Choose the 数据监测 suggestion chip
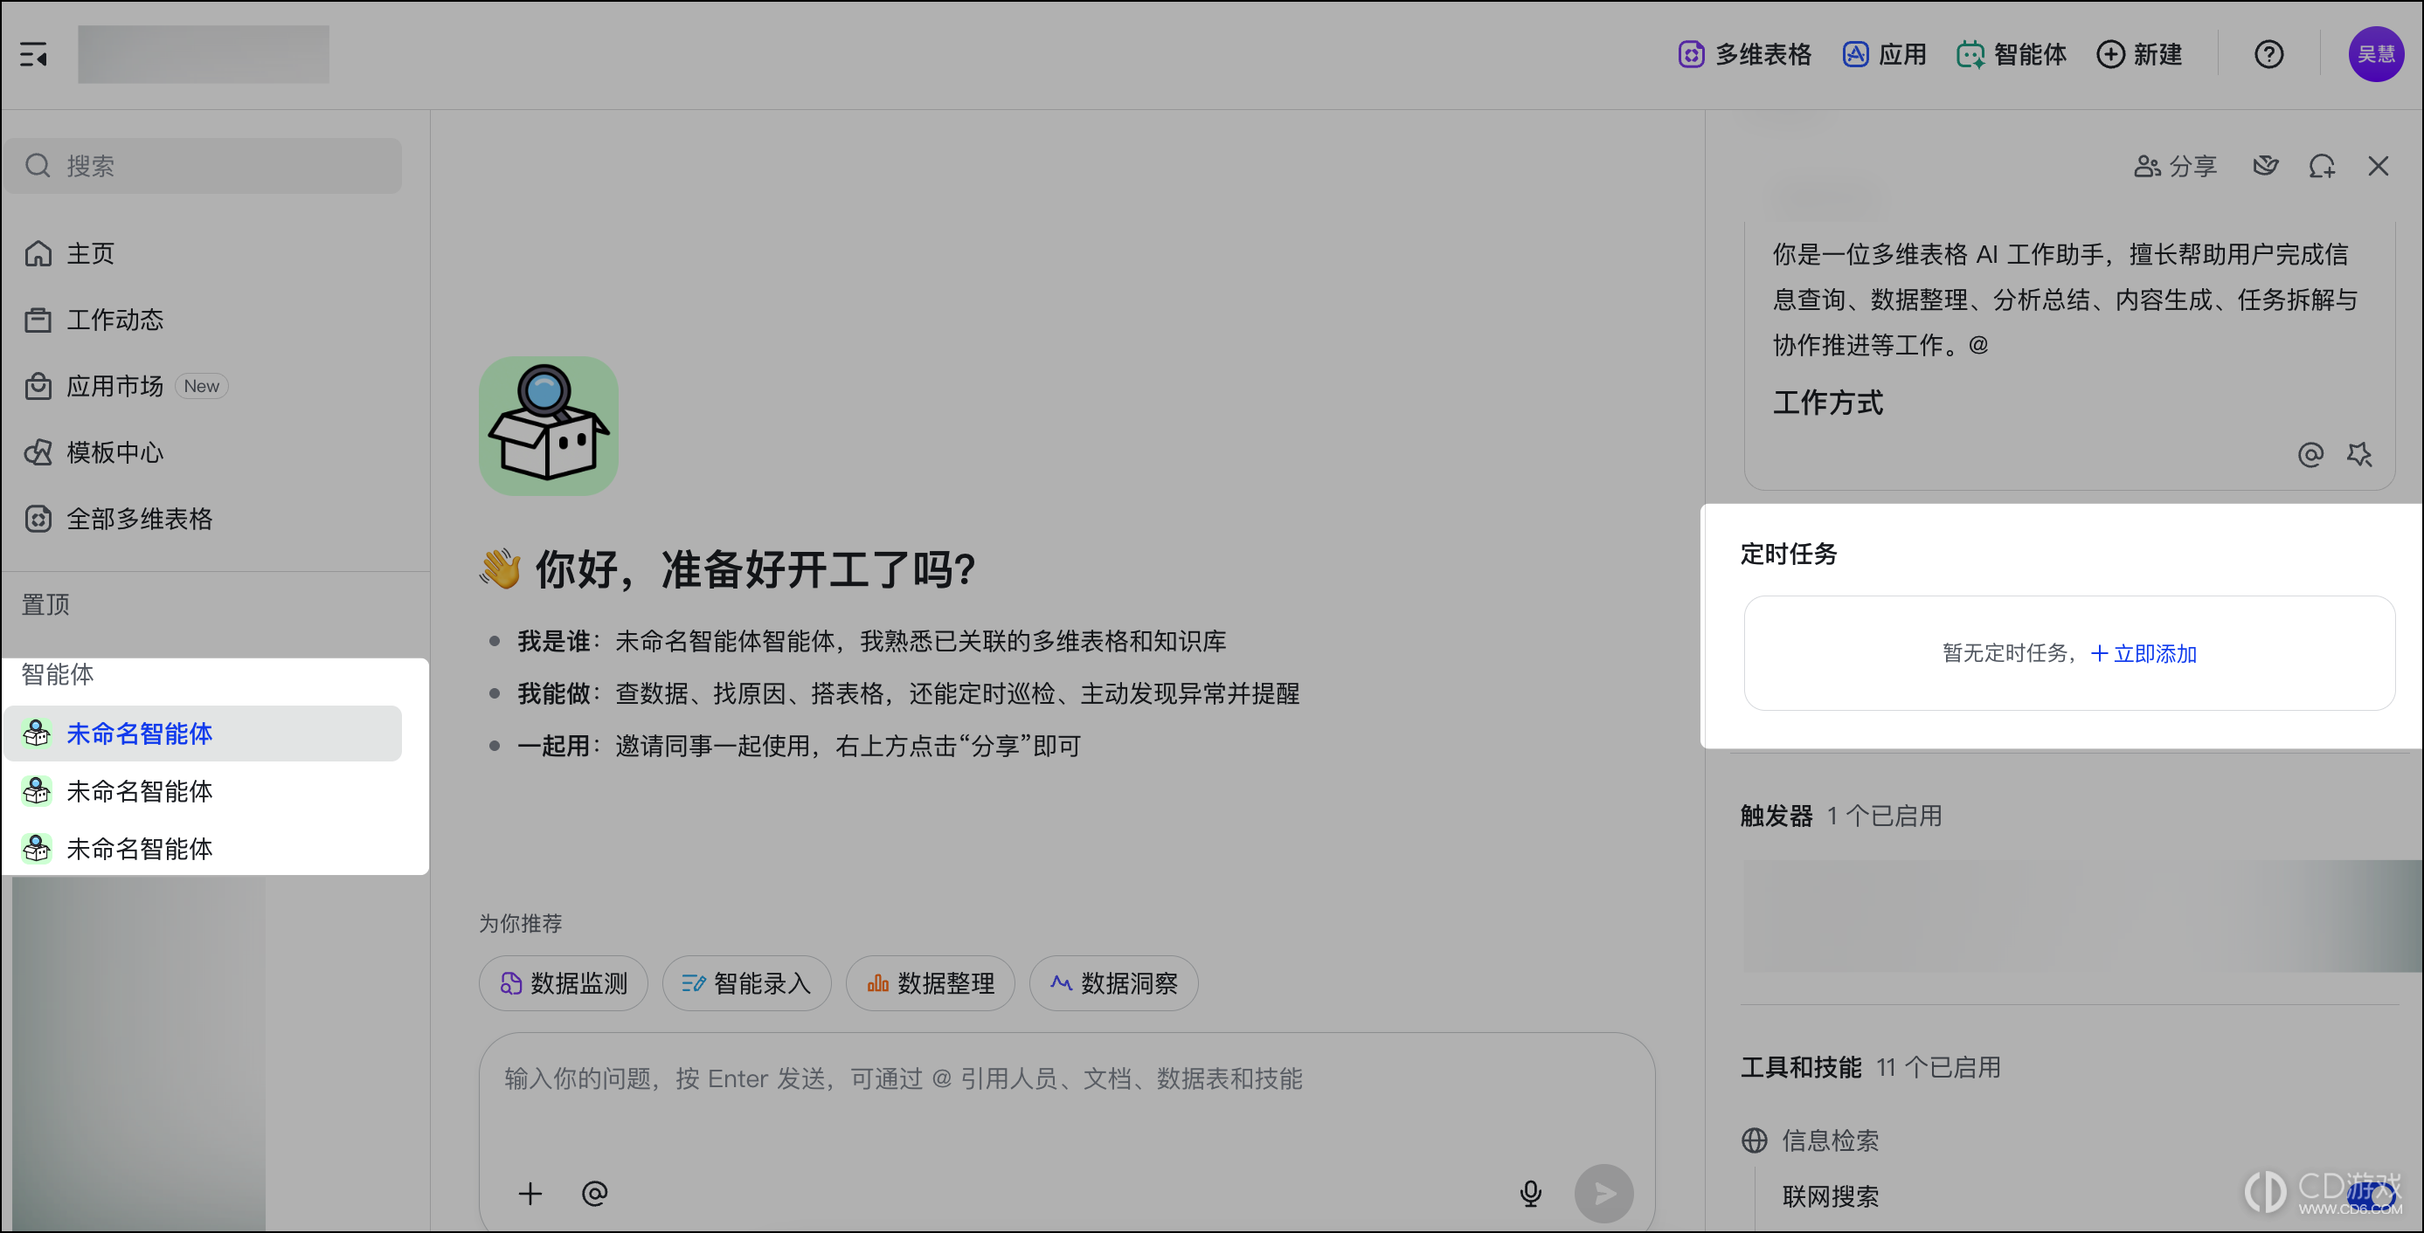 (564, 983)
